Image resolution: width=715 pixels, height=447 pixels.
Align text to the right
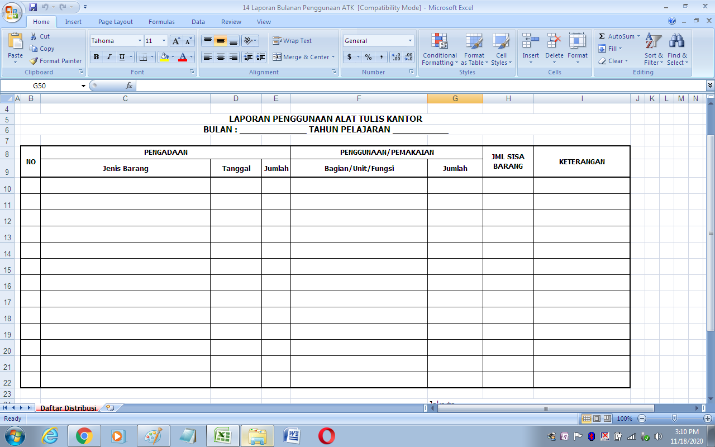[233, 57]
